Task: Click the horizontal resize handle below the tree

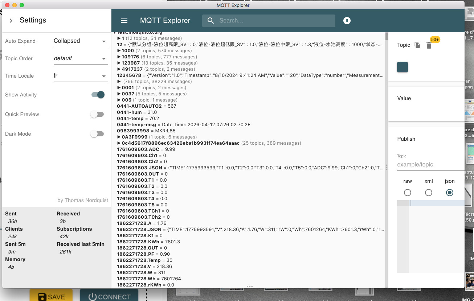Action: click(249, 286)
